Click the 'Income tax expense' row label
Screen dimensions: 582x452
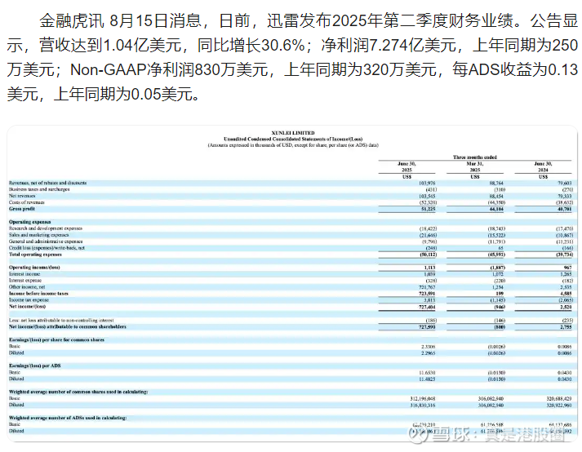point(29,300)
